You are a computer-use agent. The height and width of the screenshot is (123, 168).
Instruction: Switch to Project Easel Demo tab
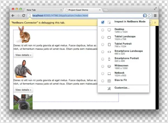(x=81, y=10)
